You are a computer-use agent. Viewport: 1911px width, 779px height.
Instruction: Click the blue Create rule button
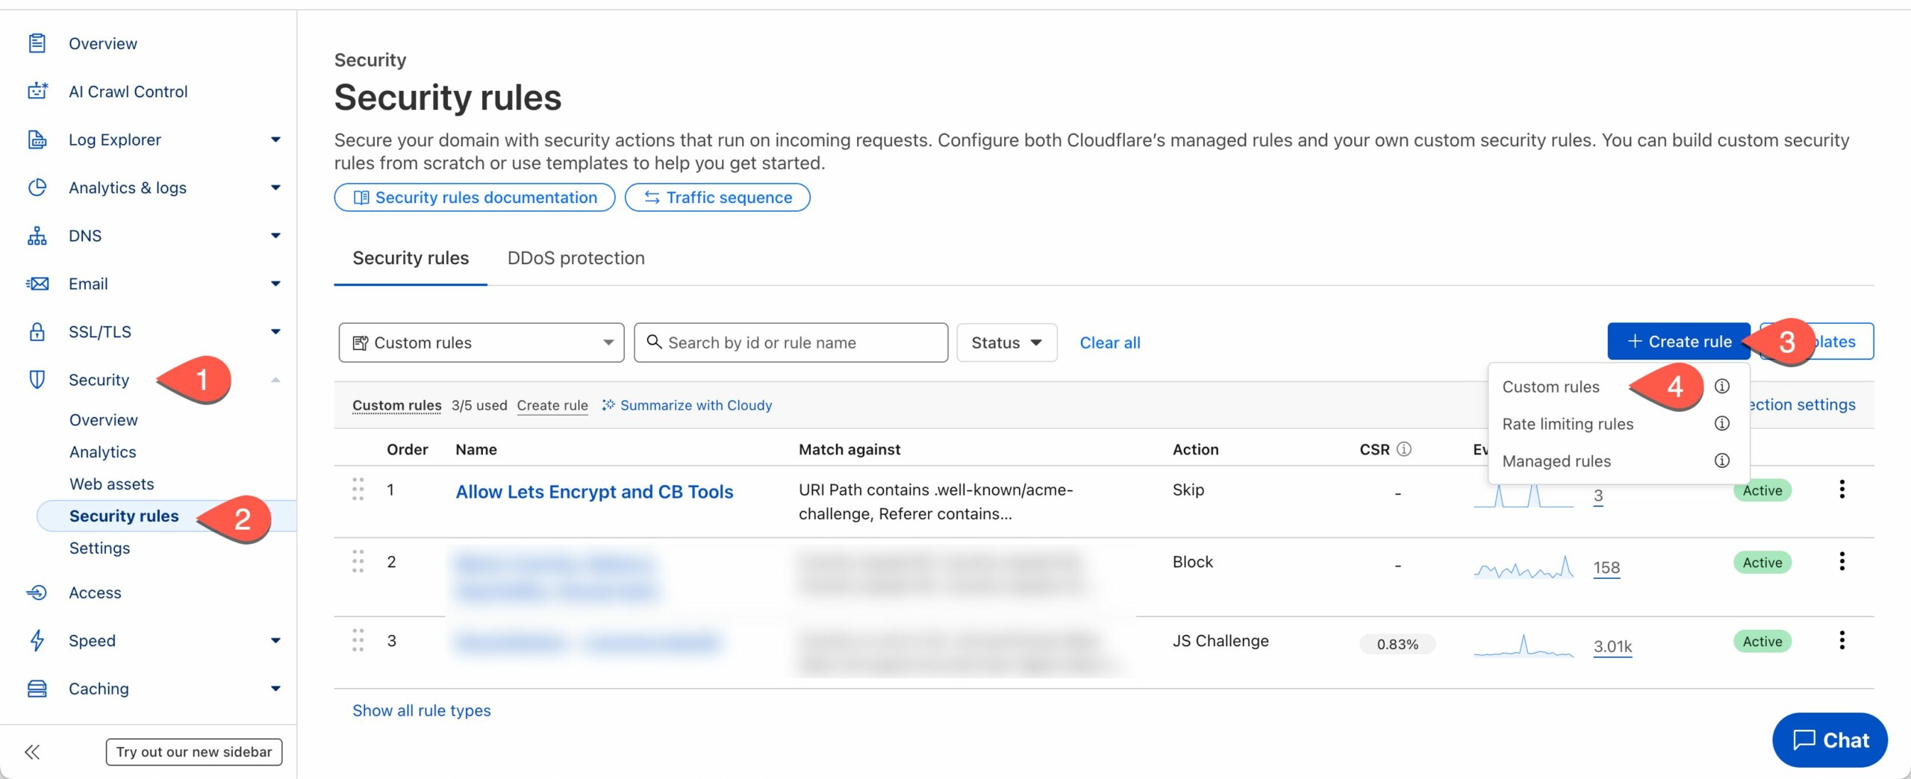(x=1678, y=342)
